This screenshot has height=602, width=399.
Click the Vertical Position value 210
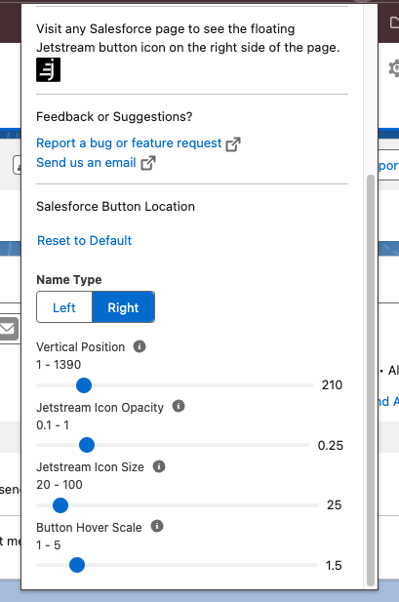[x=332, y=385]
